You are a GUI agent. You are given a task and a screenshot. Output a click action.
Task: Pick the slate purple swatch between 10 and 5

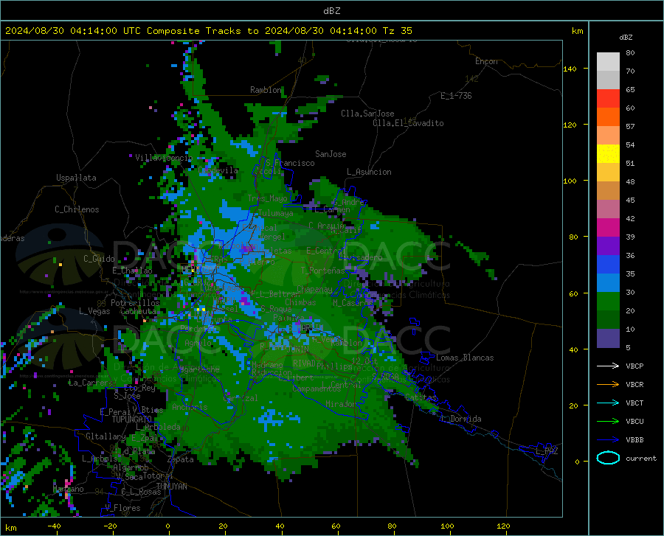tap(608, 338)
